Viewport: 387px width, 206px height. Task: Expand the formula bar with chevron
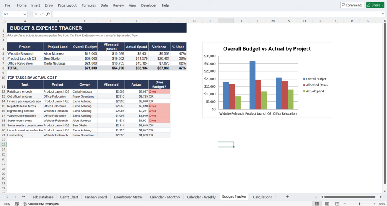tap(383, 14)
